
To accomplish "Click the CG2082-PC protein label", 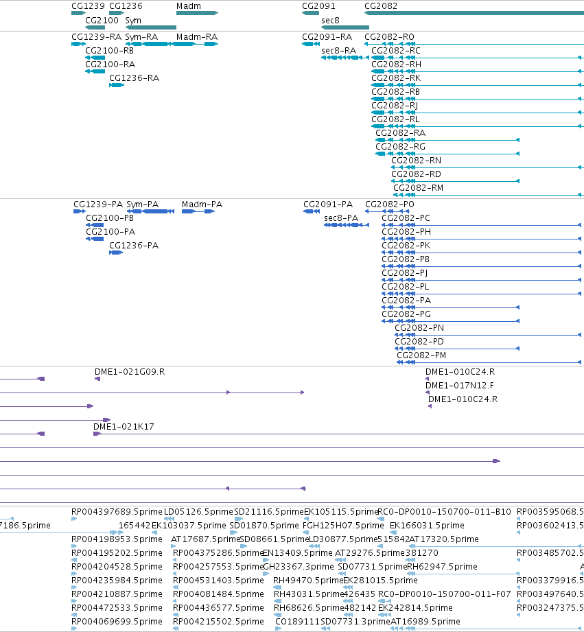I will coord(406,218).
